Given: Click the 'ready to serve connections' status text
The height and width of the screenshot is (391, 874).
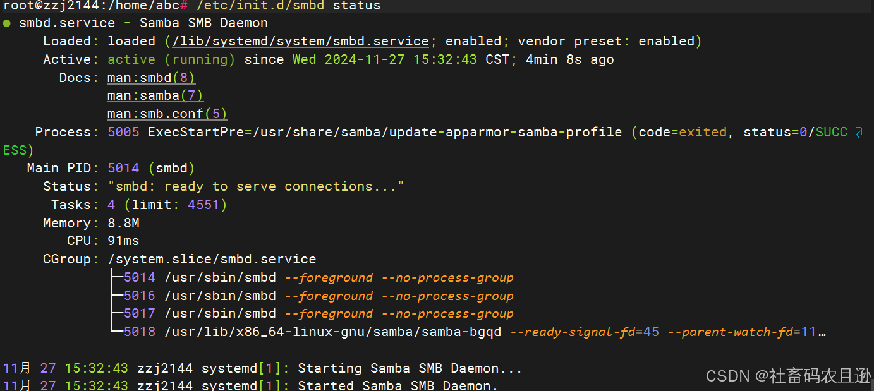Looking at the screenshot, I should [x=255, y=187].
